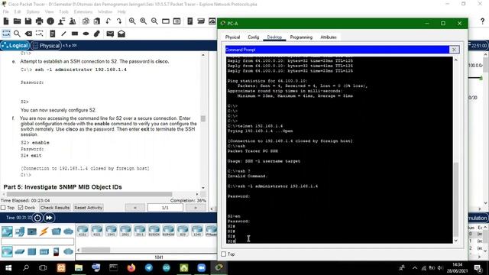Activate the Resize Shape tool
The width and height of the screenshot is (489, 275).
(x=39, y=34)
